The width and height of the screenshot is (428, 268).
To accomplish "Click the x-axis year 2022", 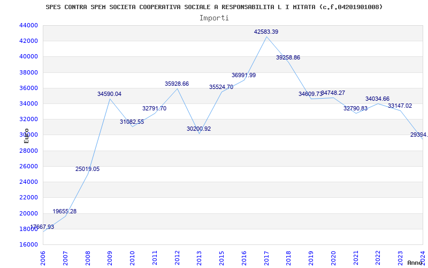I will [x=378, y=258].
